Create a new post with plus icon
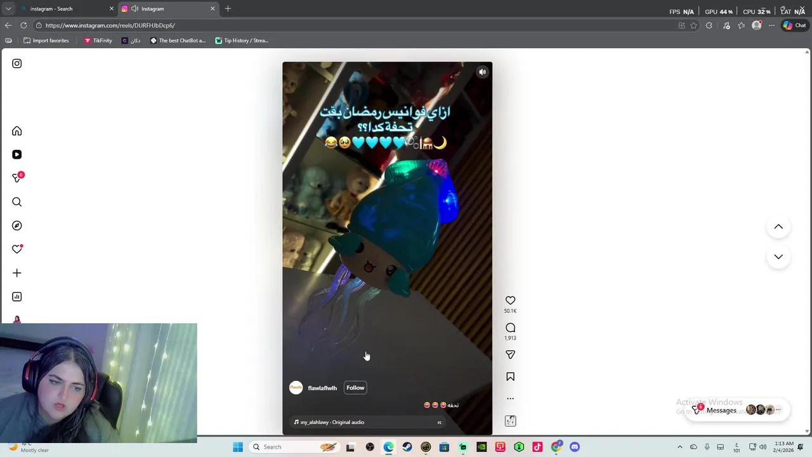The height and width of the screenshot is (457, 812). [x=17, y=273]
